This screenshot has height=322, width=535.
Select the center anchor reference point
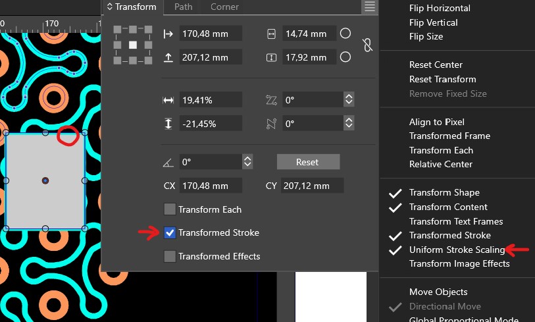132,45
